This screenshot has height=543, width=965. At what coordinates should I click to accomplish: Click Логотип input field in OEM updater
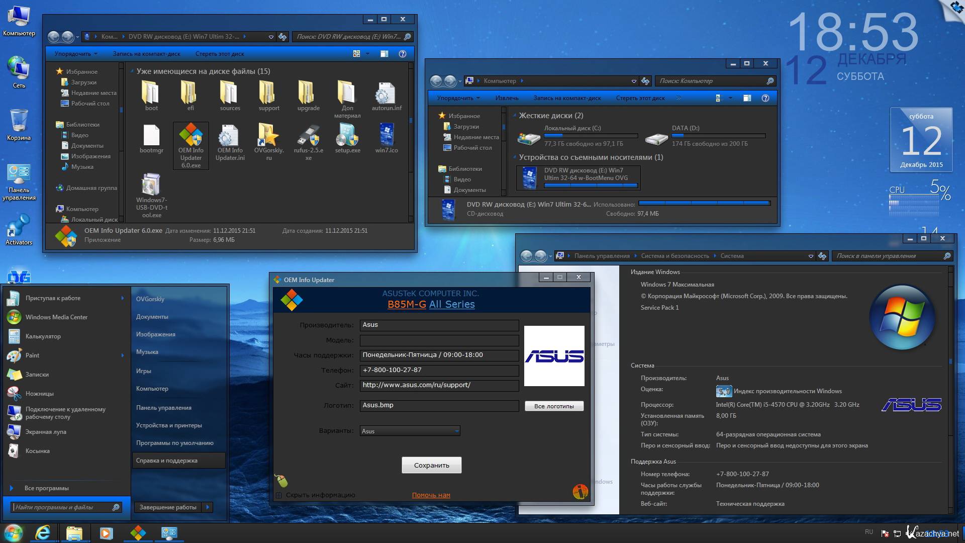pos(438,405)
